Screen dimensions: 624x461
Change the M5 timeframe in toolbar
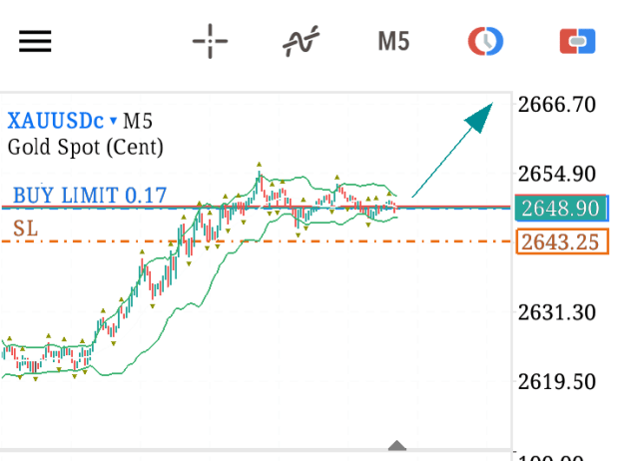coord(393,41)
